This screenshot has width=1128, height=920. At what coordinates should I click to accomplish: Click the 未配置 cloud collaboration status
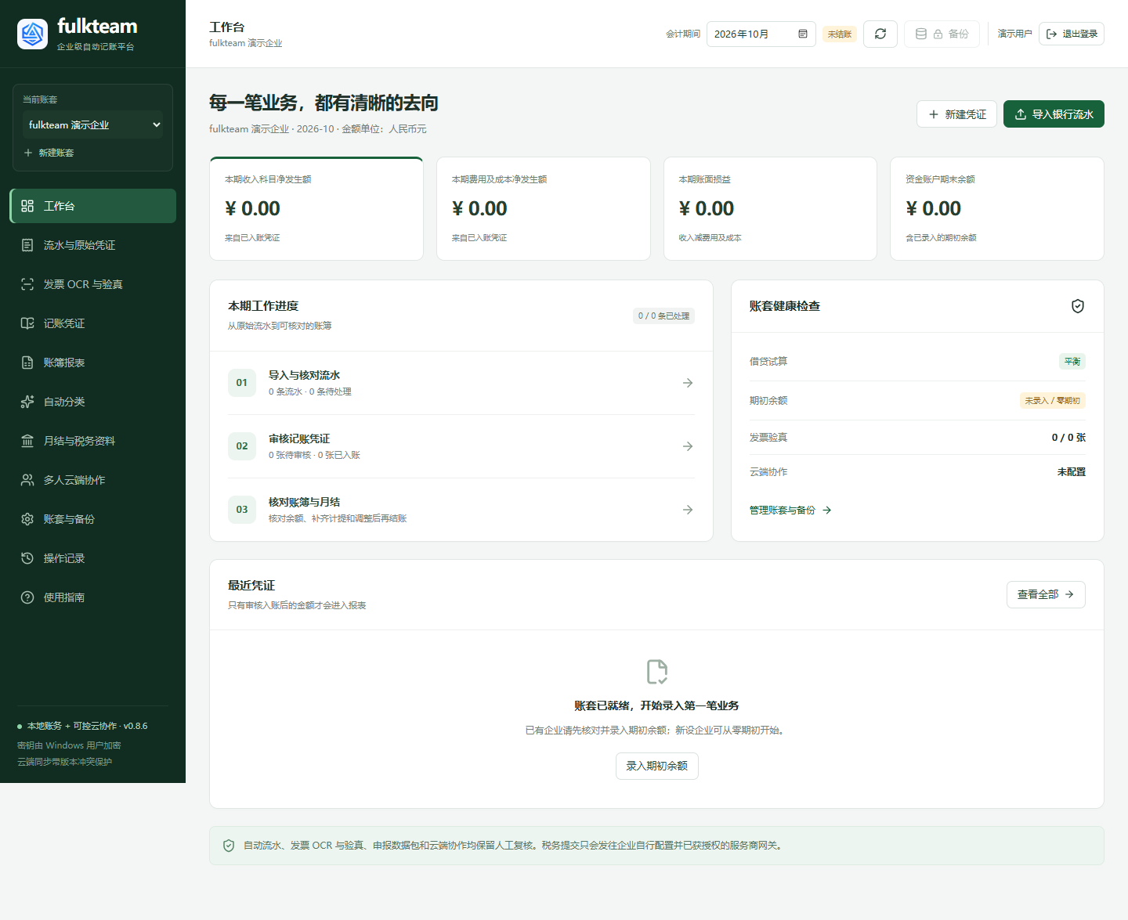pyautogui.click(x=1072, y=472)
